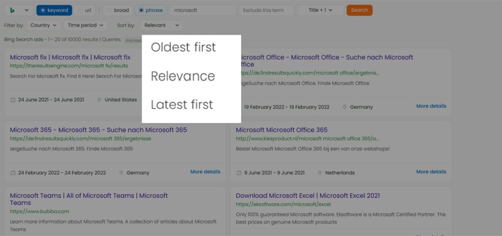The width and height of the screenshot is (502, 236).
Task: Open More details for Netherlands ad
Action: pyautogui.click(x=431, y=172)
